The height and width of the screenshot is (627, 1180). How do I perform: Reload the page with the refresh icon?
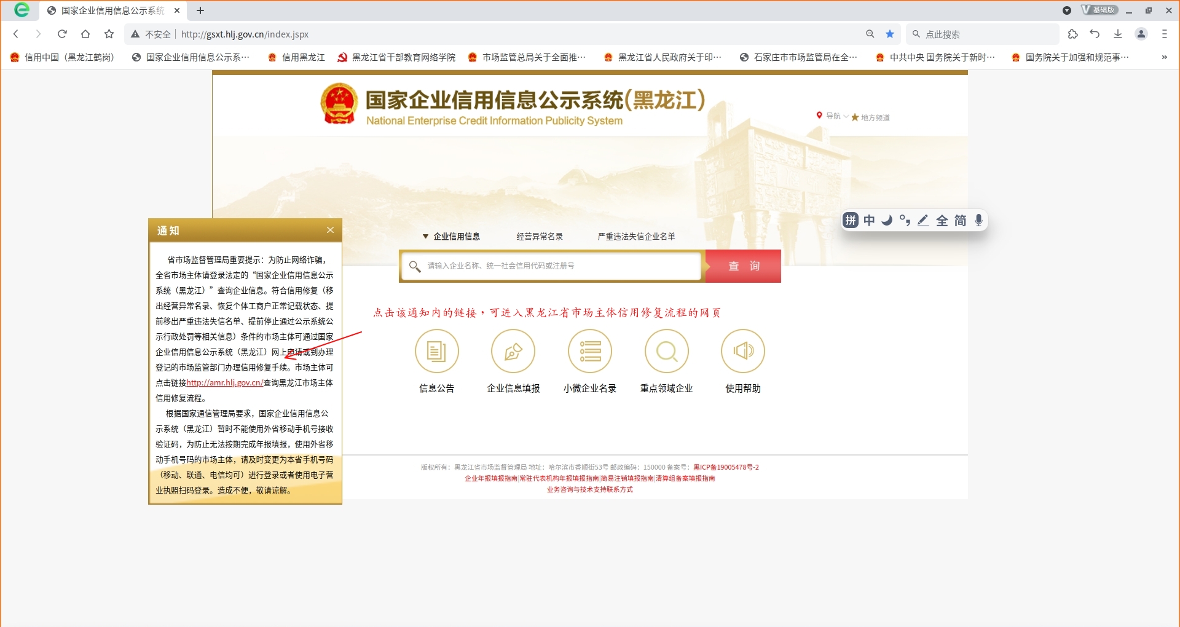[62, 34]
